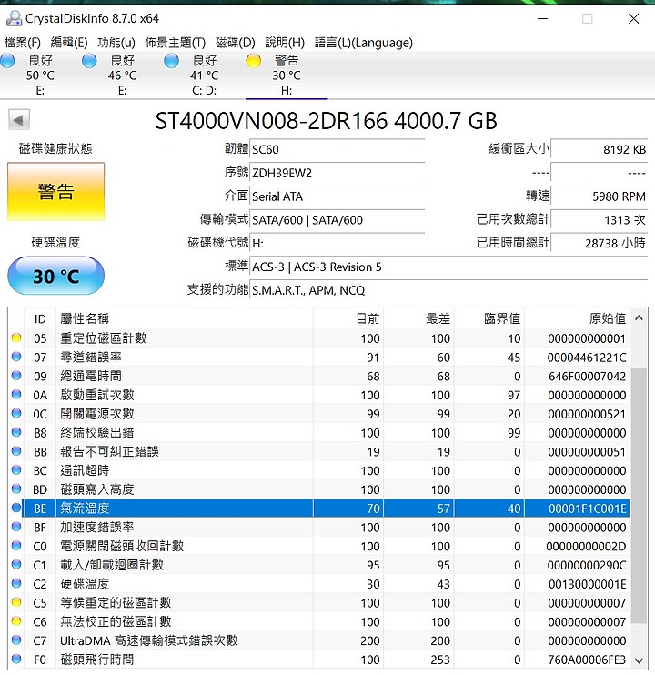Click blue status dot on row 07
The width and height of the screenshot is (655, 675).
tap(16, 357)
